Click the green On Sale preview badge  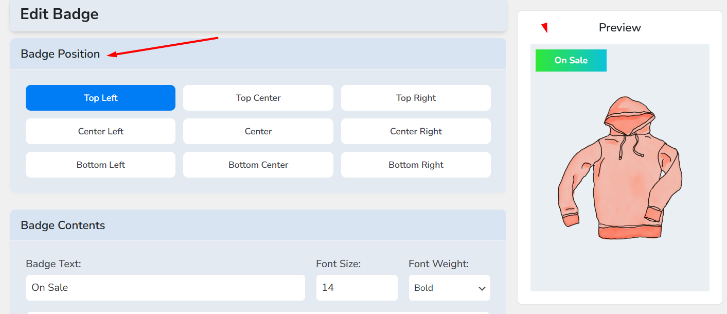(x=571, y=61)
